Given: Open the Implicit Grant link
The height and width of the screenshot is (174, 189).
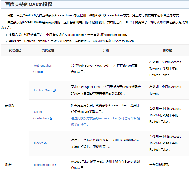Looking at the screenshot, I should (x=43, y=90).
